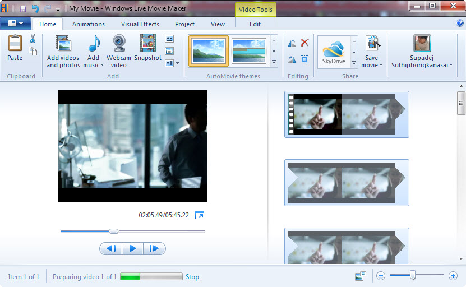Open the Save movie dropdown

pos(371,65)
